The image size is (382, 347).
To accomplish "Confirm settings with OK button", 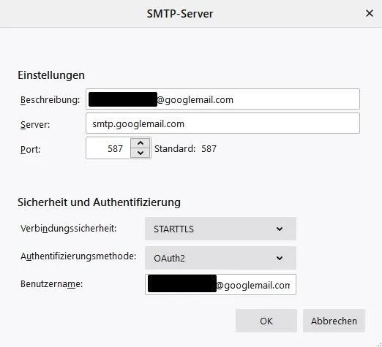I will tap(266, 321).
